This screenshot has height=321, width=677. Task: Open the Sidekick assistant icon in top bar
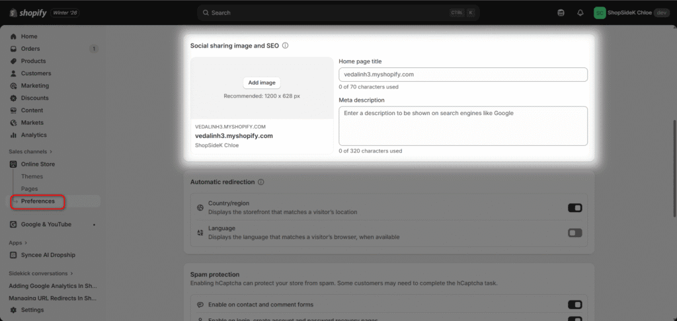click(561, 13)
